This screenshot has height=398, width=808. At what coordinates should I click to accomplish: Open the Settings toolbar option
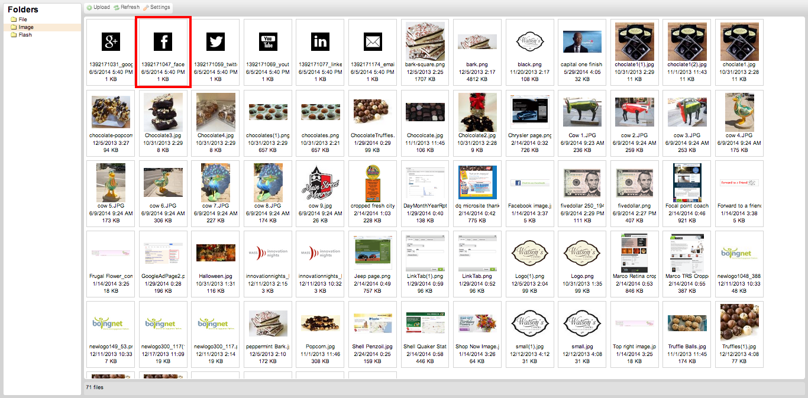[x=156, y=8]
